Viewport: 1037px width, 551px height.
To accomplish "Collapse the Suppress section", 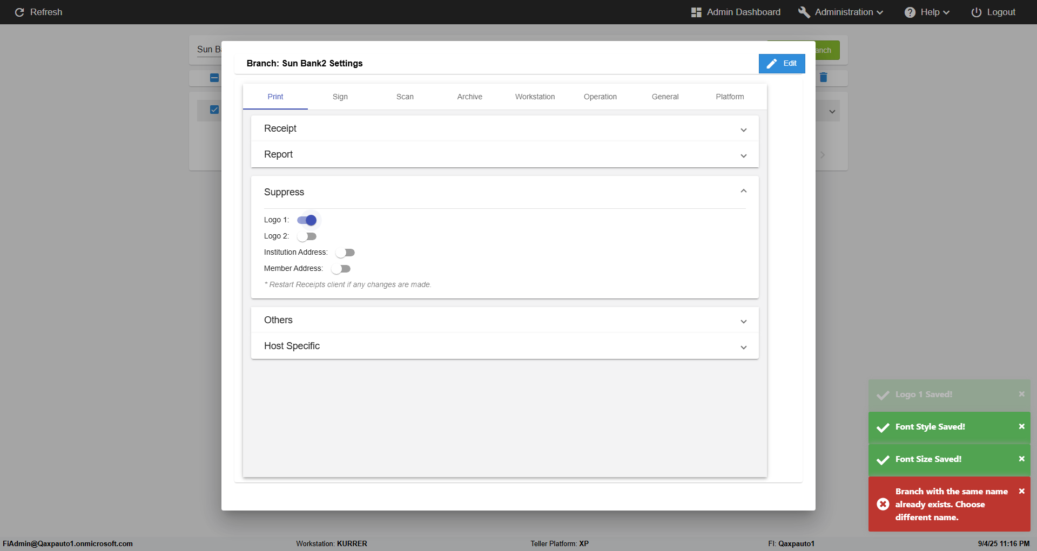I will 743,191.
